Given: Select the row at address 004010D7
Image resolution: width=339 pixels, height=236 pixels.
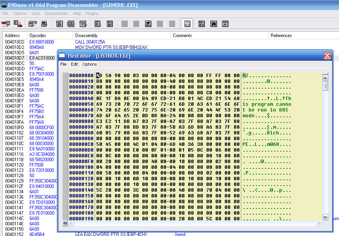Looking at the screenshot, I should (15, 58).
